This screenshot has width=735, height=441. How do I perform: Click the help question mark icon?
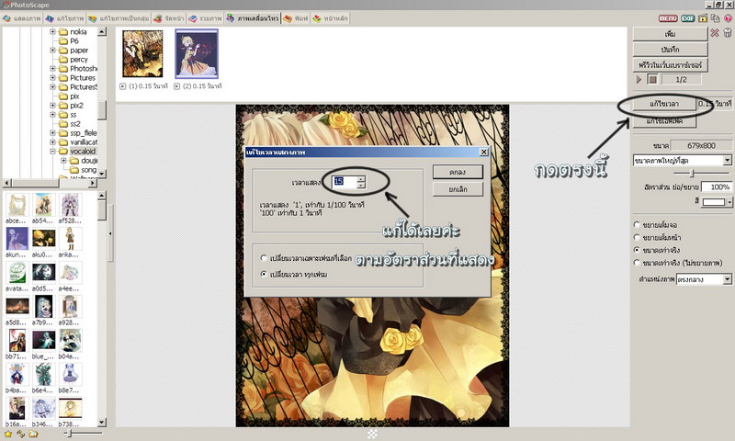[x=729, y=18]
